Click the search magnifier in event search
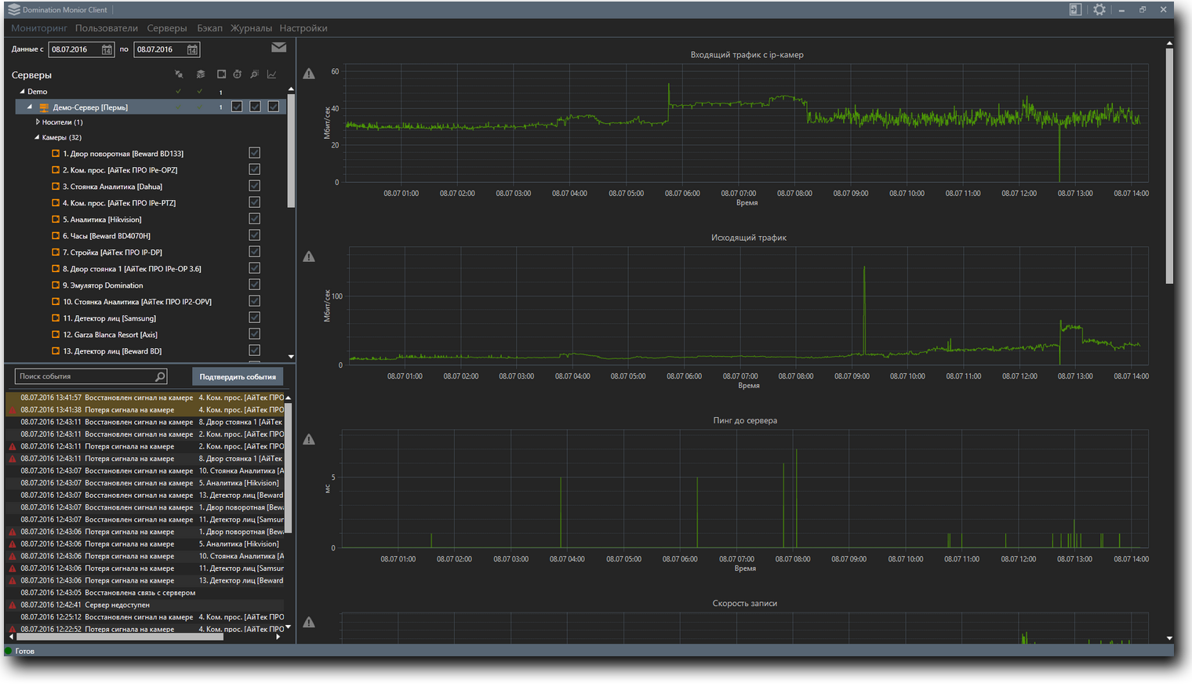 [160, 376]
